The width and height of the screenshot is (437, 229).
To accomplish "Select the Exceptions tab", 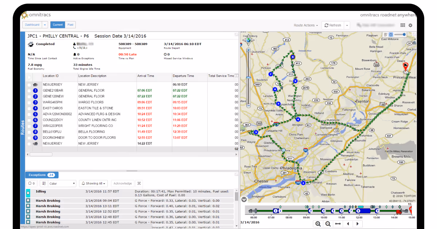I will (42, 175).
